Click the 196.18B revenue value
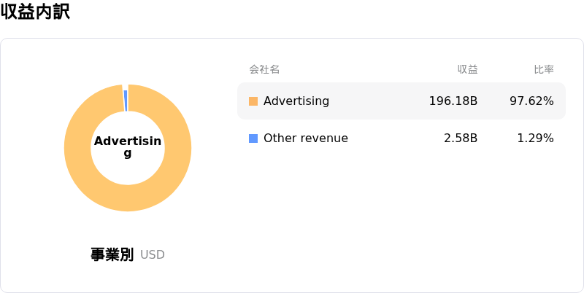 coord(453,101)
